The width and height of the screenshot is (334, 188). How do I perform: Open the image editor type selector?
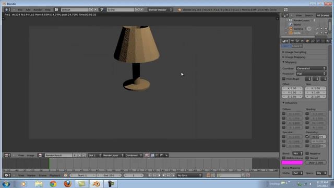pos(7,155)
